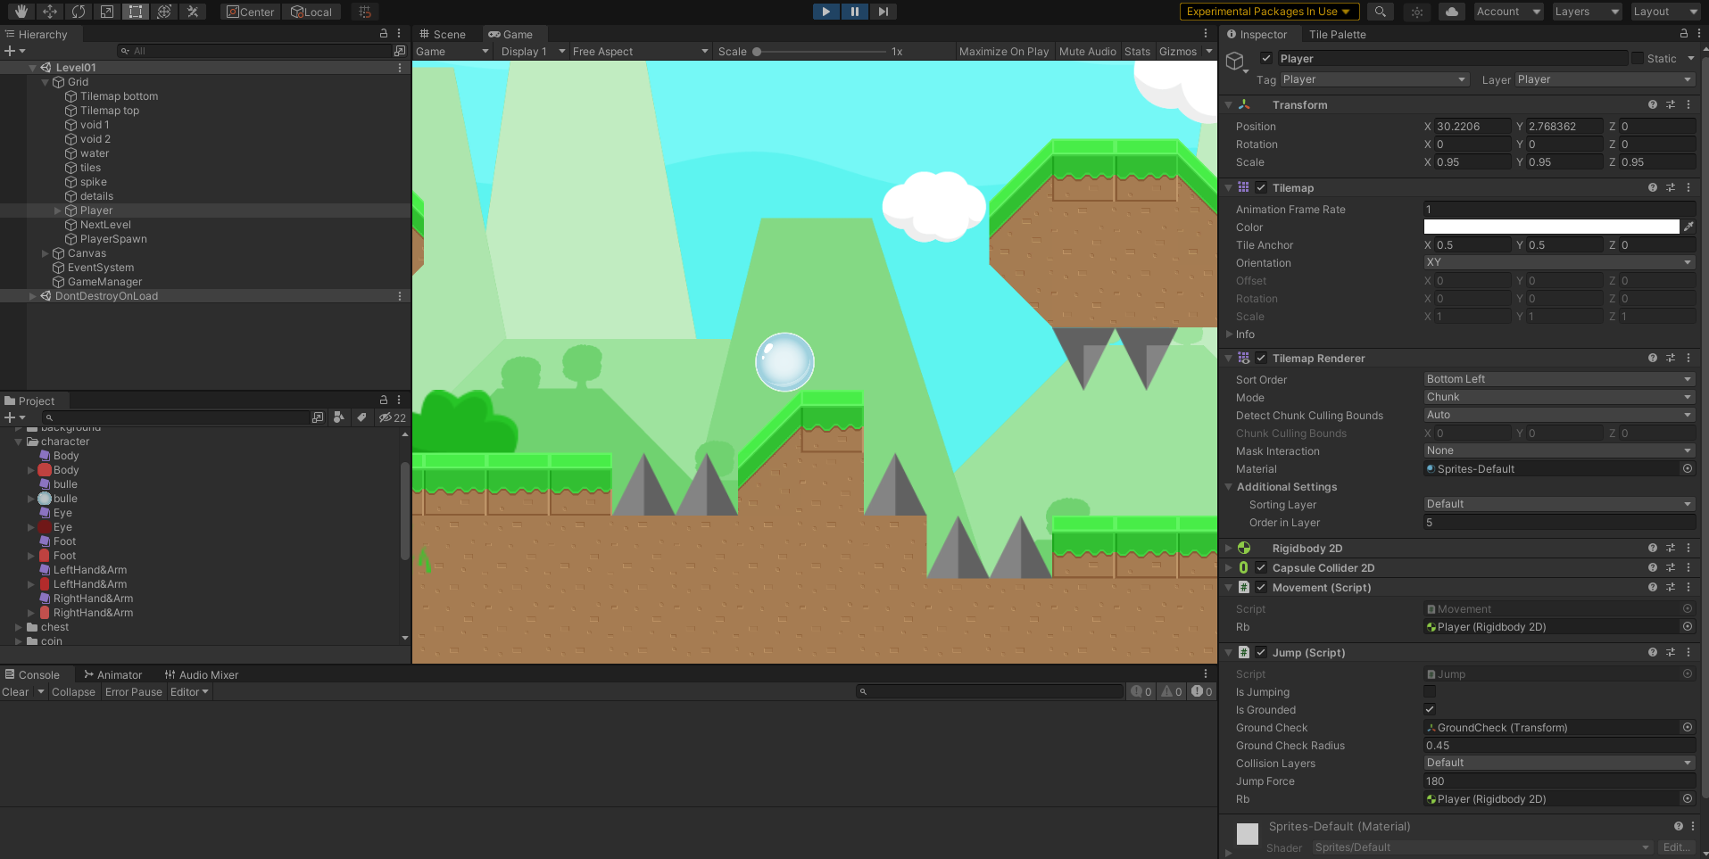Toggle the Is Jumping checkbox

1430,692
